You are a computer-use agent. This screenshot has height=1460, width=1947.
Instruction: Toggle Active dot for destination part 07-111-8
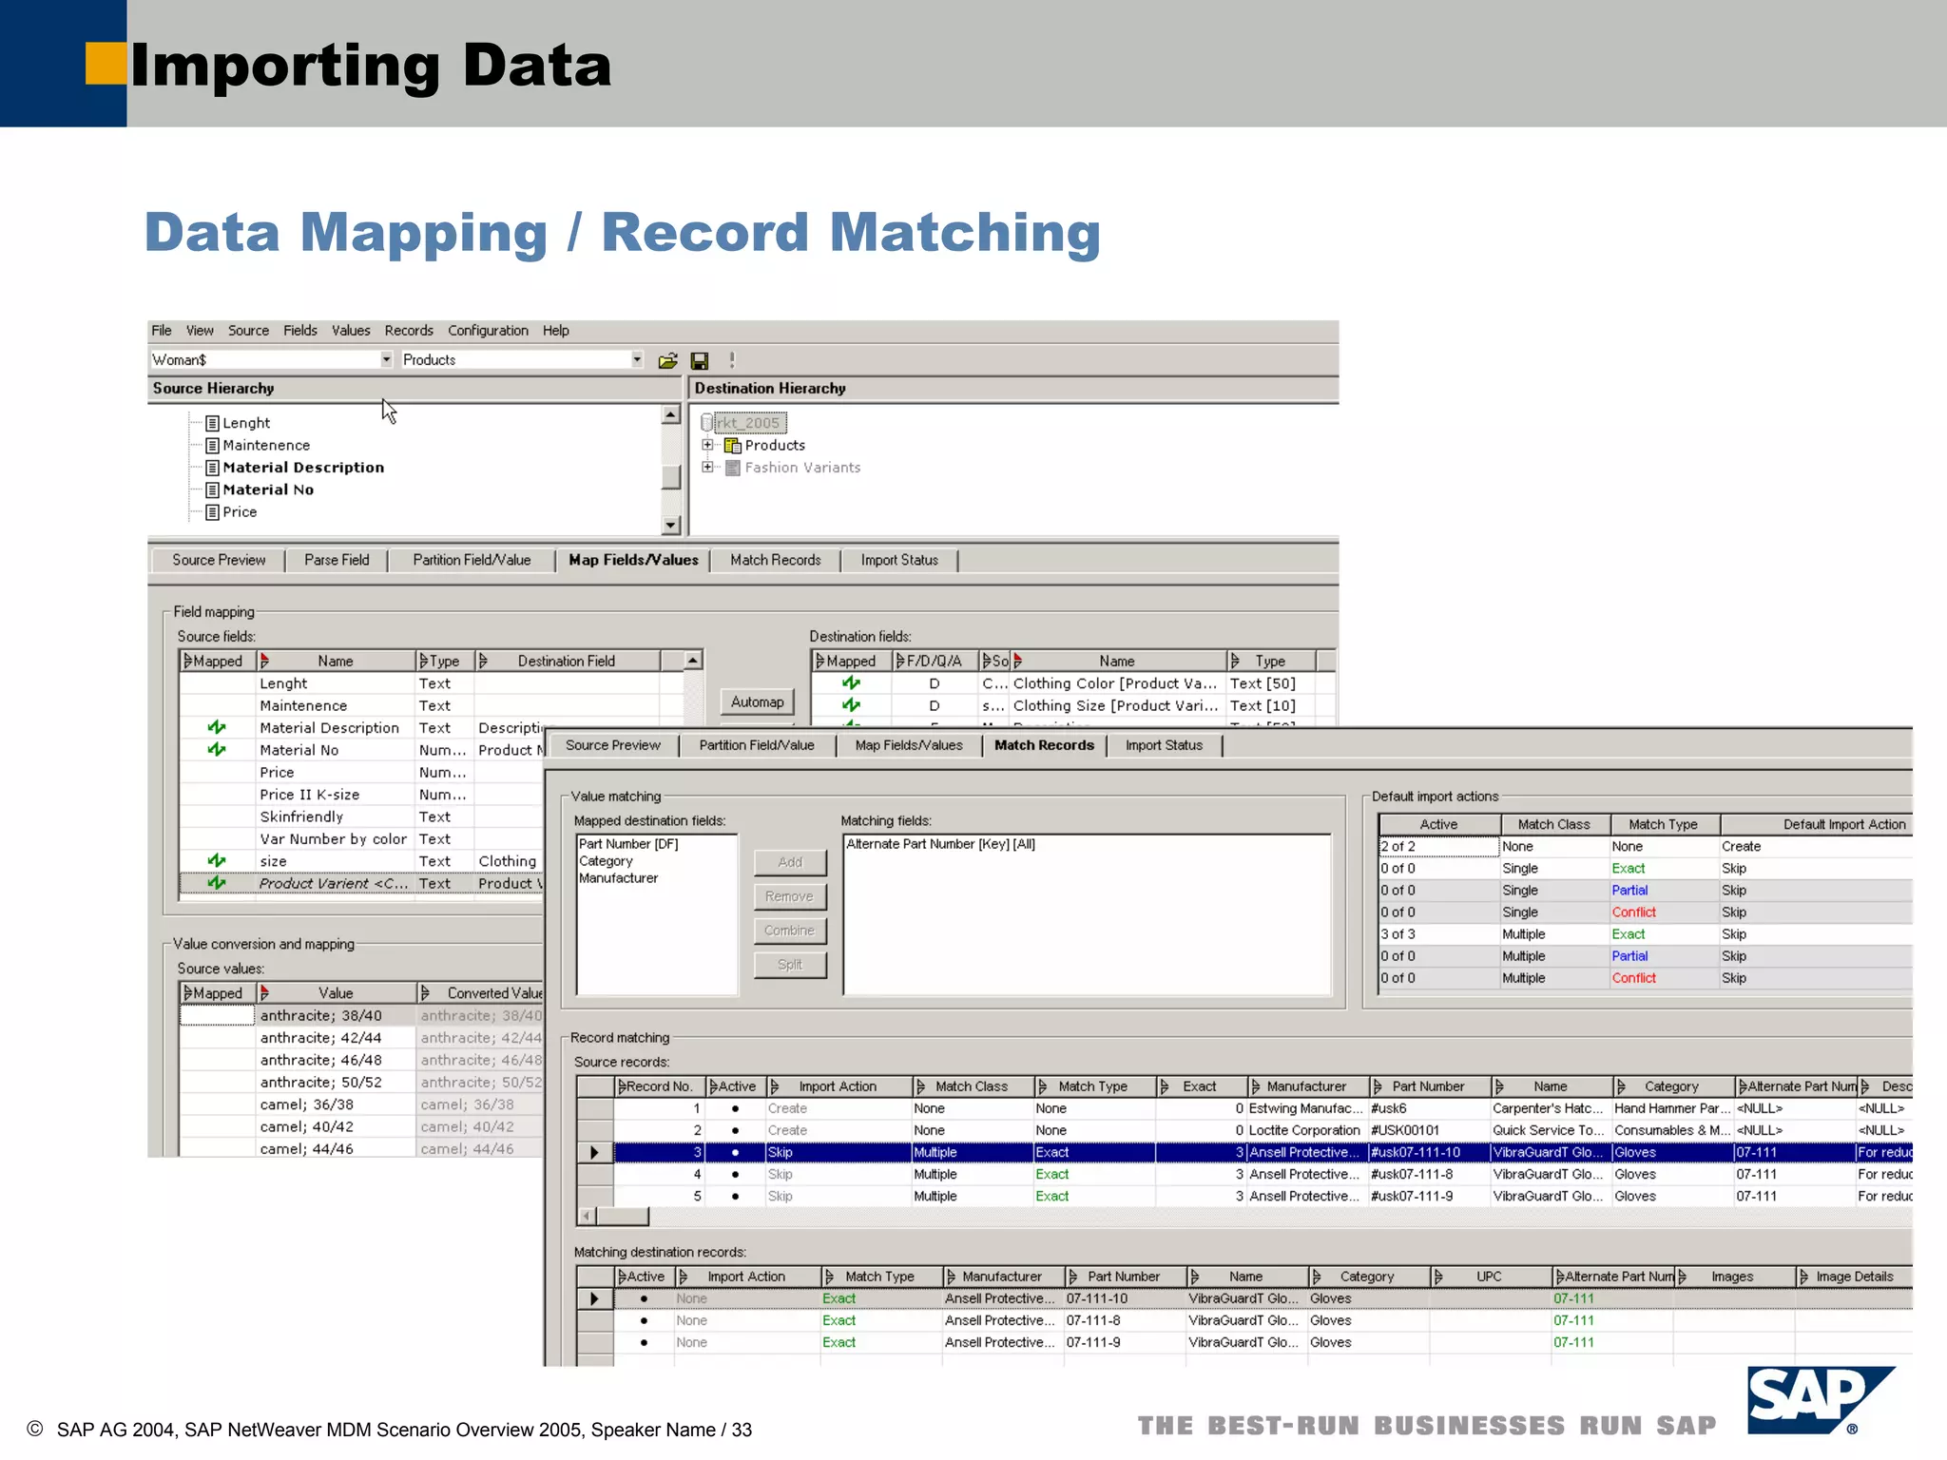click(x=644, y=1320)
